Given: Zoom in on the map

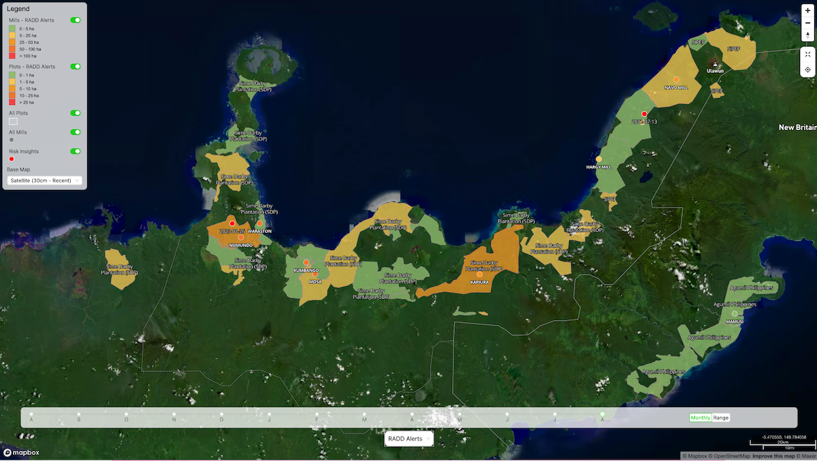Looking at the screenshot, I should (807, 10).
